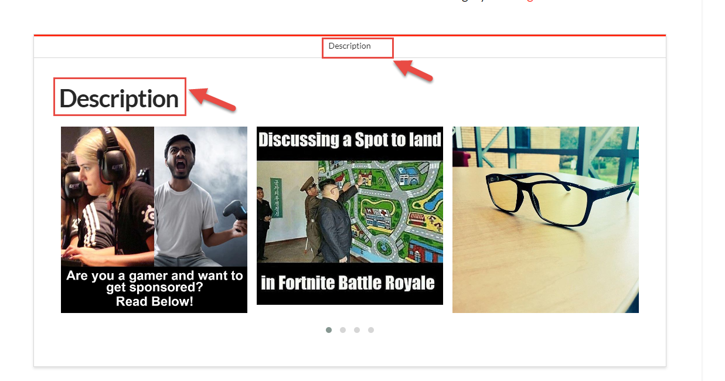Click the red arrow beside Description heading
Viewport: 725px width, 381px height.
pyautogui.click(x=213, y=98)
